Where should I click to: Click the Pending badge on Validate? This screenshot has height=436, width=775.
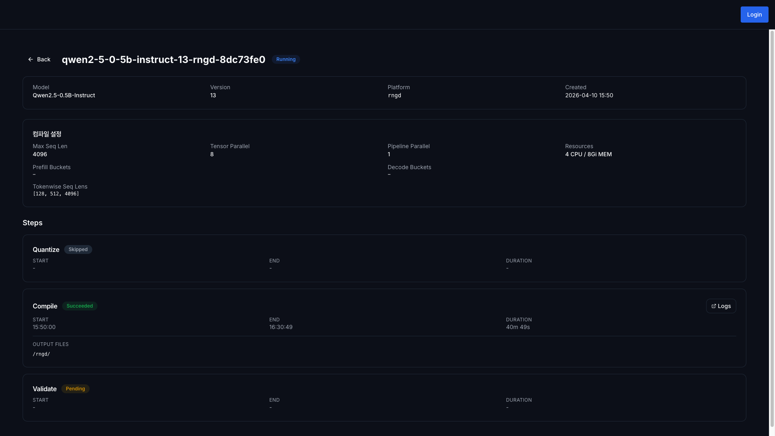point(75,389)
